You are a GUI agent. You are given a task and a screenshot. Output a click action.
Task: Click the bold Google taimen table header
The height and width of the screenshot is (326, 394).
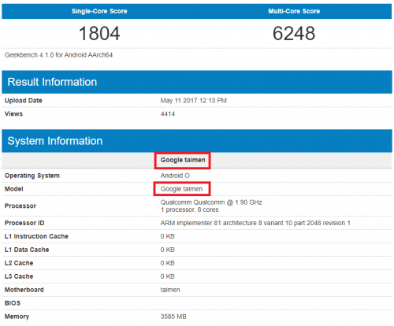tap(183, 160)
